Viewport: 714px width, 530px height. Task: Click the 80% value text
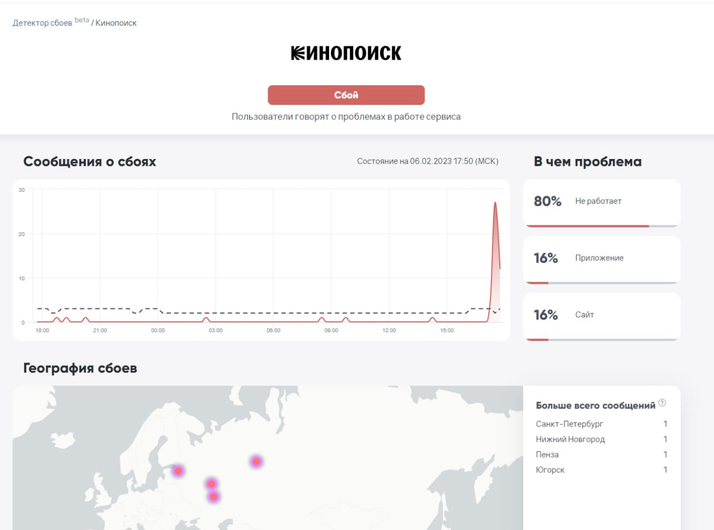click(x=548, y=201)
